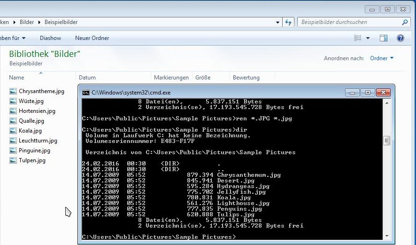Open the Explorer help icon

click(x=401, y=38)
